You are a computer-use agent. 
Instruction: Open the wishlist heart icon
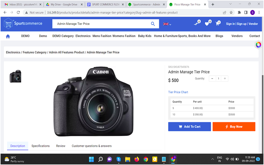tap(207, 24)
